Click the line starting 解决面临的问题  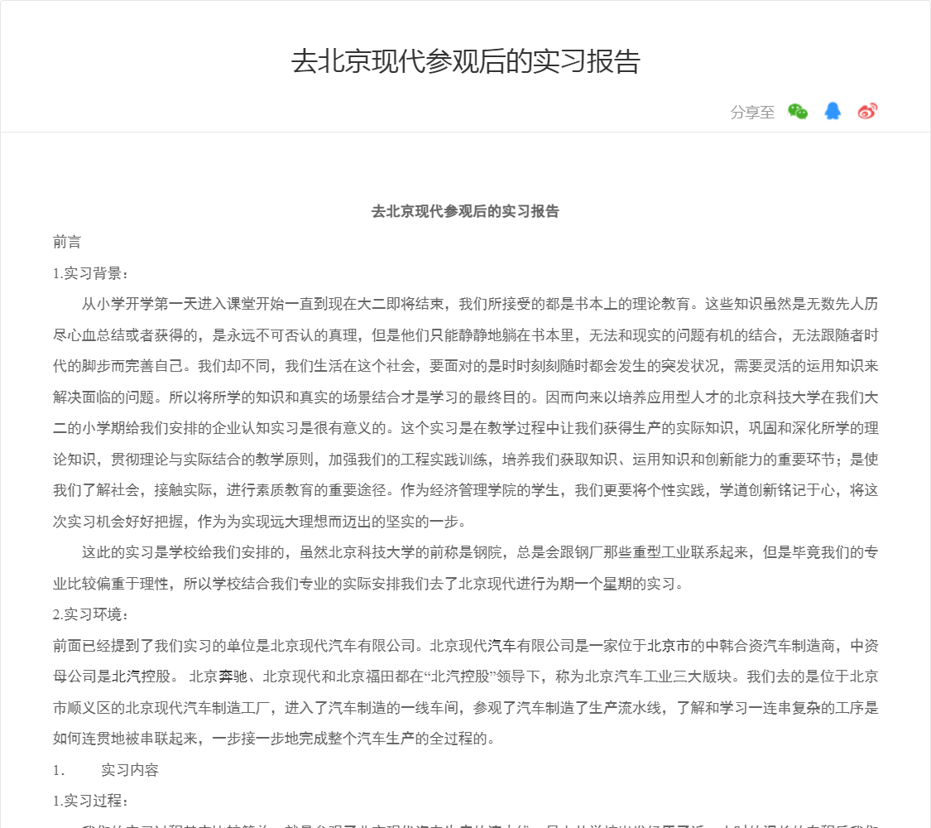click(x=465, y=397)
